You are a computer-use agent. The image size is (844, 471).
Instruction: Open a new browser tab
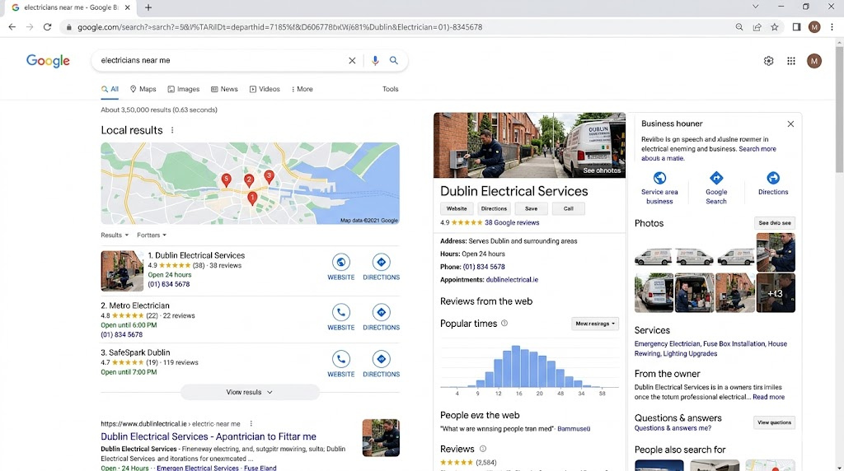click(x=148, y=7)
